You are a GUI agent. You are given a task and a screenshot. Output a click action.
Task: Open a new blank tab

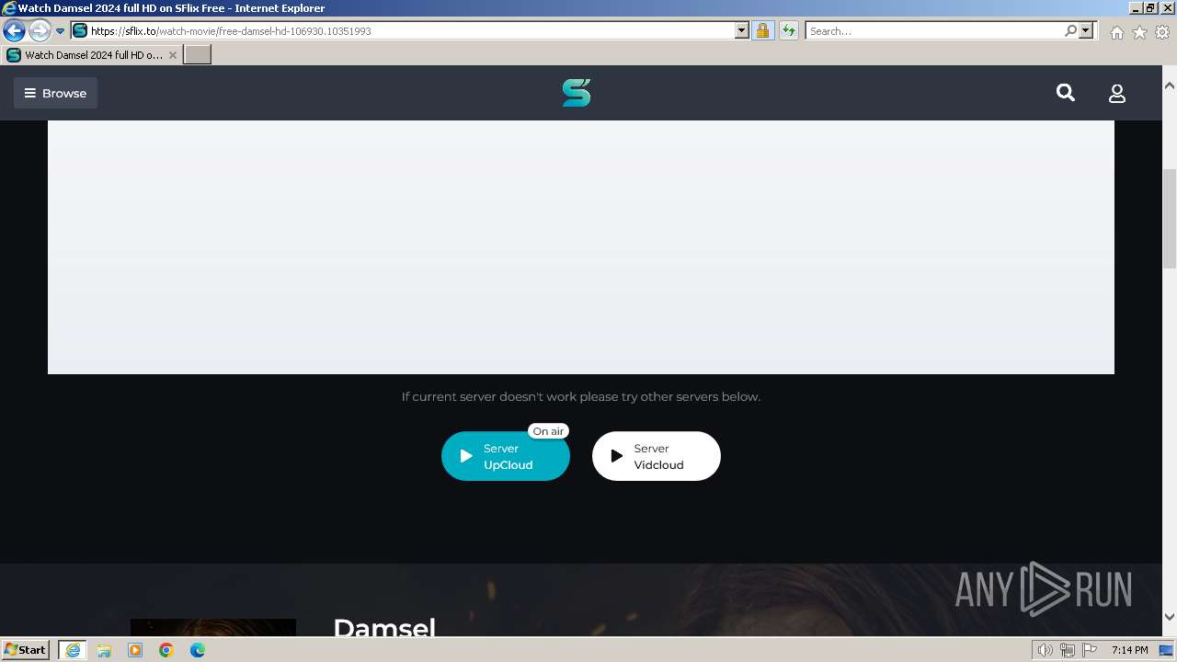(x=198, y=55)
